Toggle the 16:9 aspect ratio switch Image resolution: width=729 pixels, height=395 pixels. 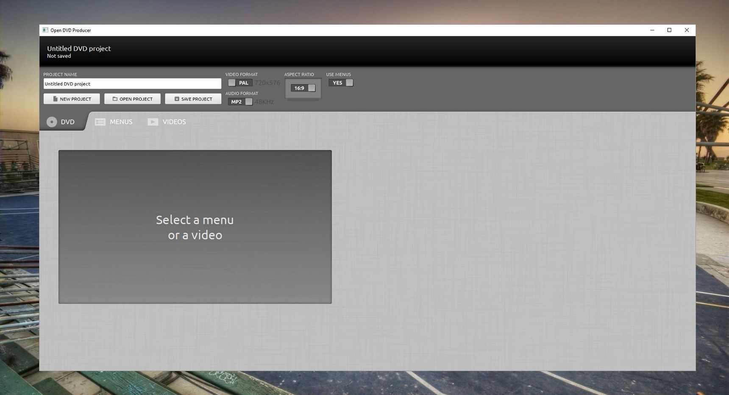[x=303, y=88]
